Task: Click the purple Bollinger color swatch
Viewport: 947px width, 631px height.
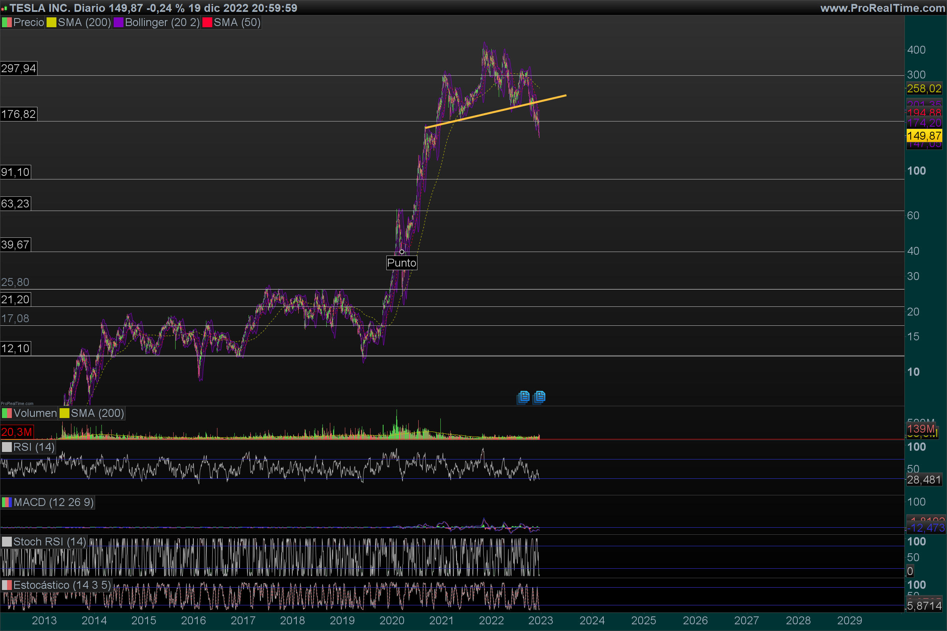Action: 118,22
